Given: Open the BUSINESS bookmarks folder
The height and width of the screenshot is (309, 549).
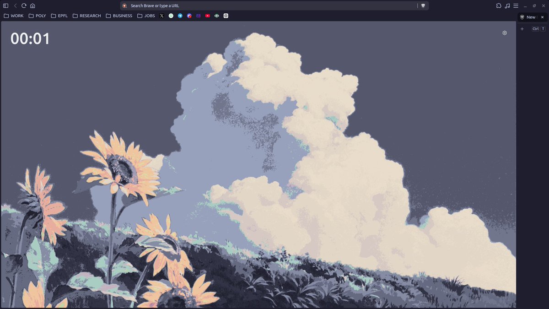Looking at the screenshot, I should 119,16.
